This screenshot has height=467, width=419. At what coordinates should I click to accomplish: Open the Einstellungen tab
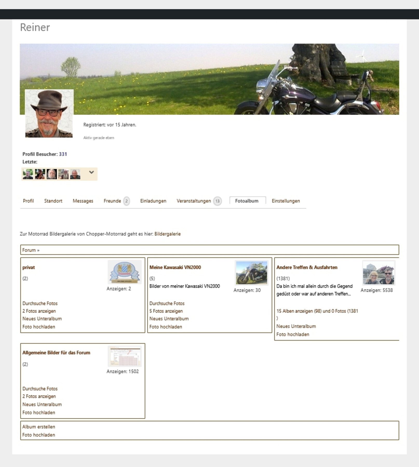click(286, 201)
